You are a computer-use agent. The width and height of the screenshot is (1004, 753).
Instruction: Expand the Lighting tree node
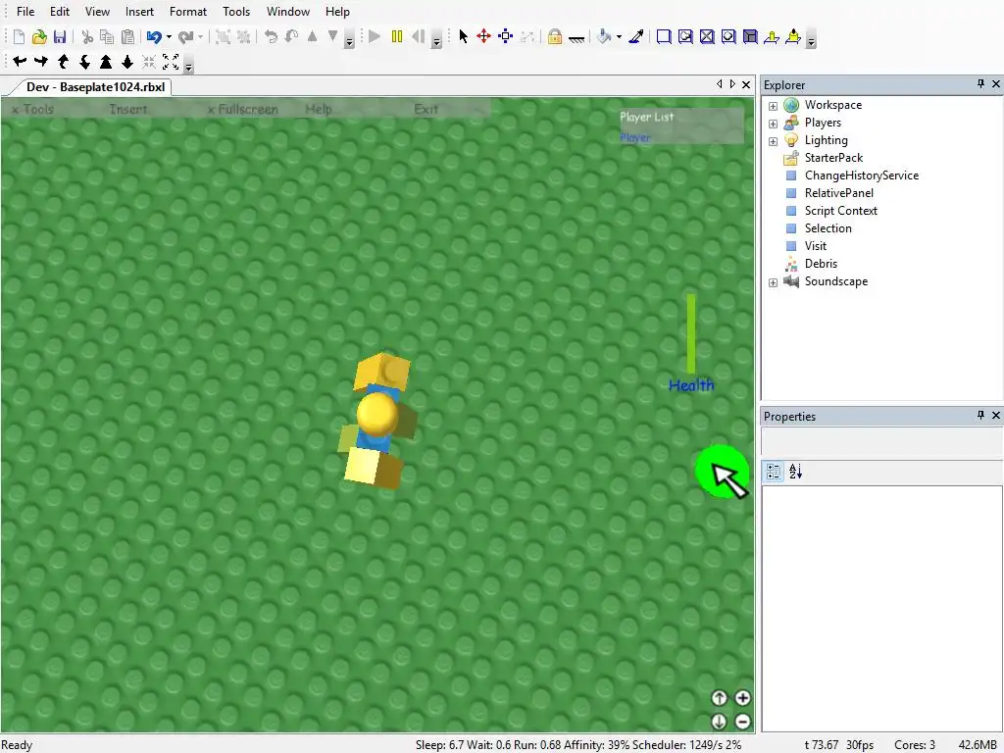(773, 141)
